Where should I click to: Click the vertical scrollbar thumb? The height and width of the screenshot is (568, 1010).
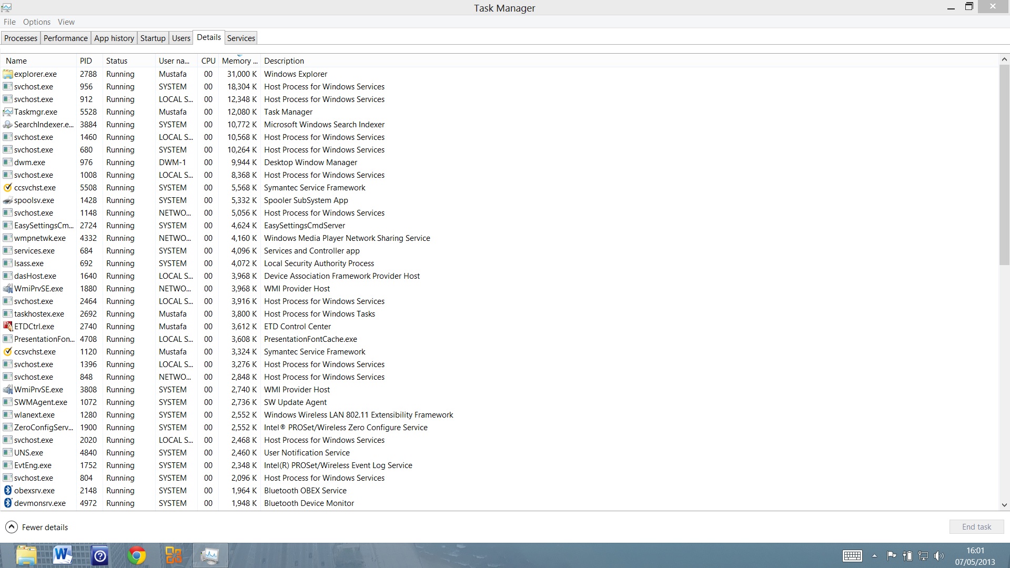click(1004, 165)
